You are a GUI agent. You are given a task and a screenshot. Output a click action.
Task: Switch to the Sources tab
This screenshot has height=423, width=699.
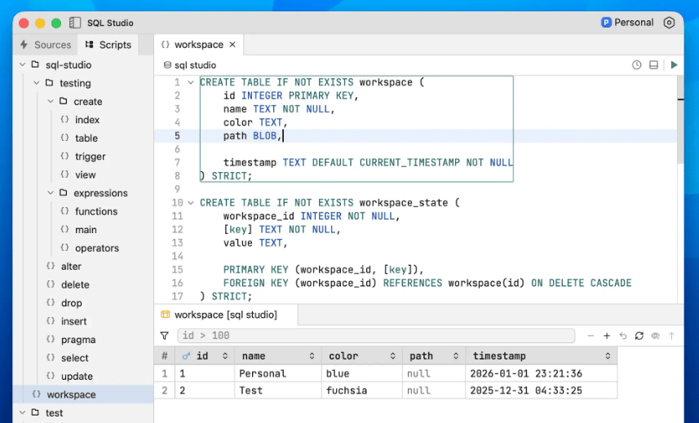[x=46, y=45]
